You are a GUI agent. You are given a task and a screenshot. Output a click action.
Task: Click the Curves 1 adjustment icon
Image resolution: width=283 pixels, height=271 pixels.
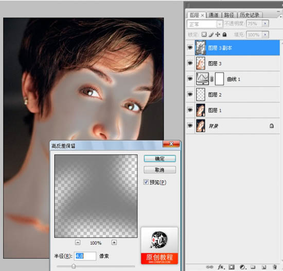(202, 79)
